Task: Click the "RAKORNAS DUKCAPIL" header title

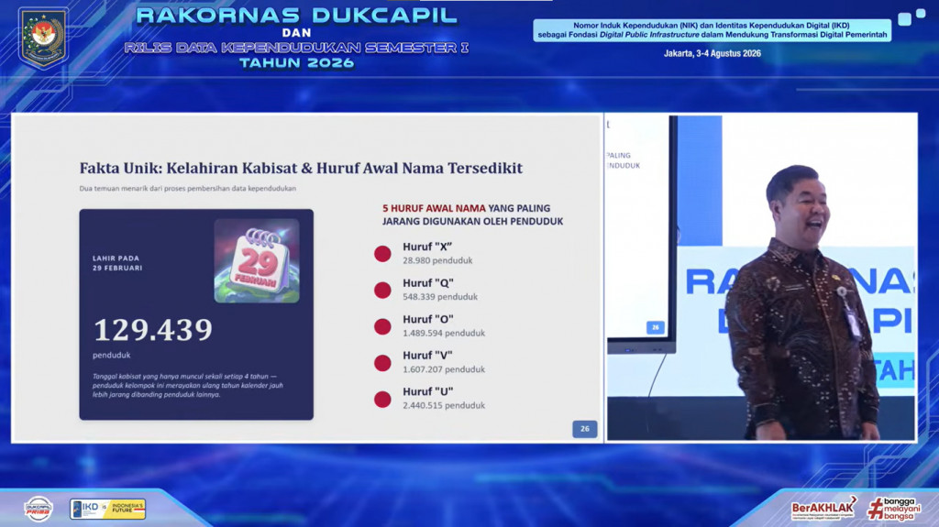Action: (297, 16)
